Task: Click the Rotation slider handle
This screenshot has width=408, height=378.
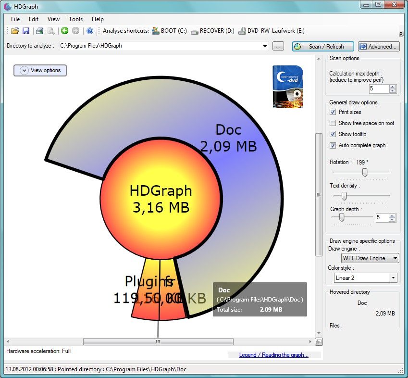Action: click(365, 172)
